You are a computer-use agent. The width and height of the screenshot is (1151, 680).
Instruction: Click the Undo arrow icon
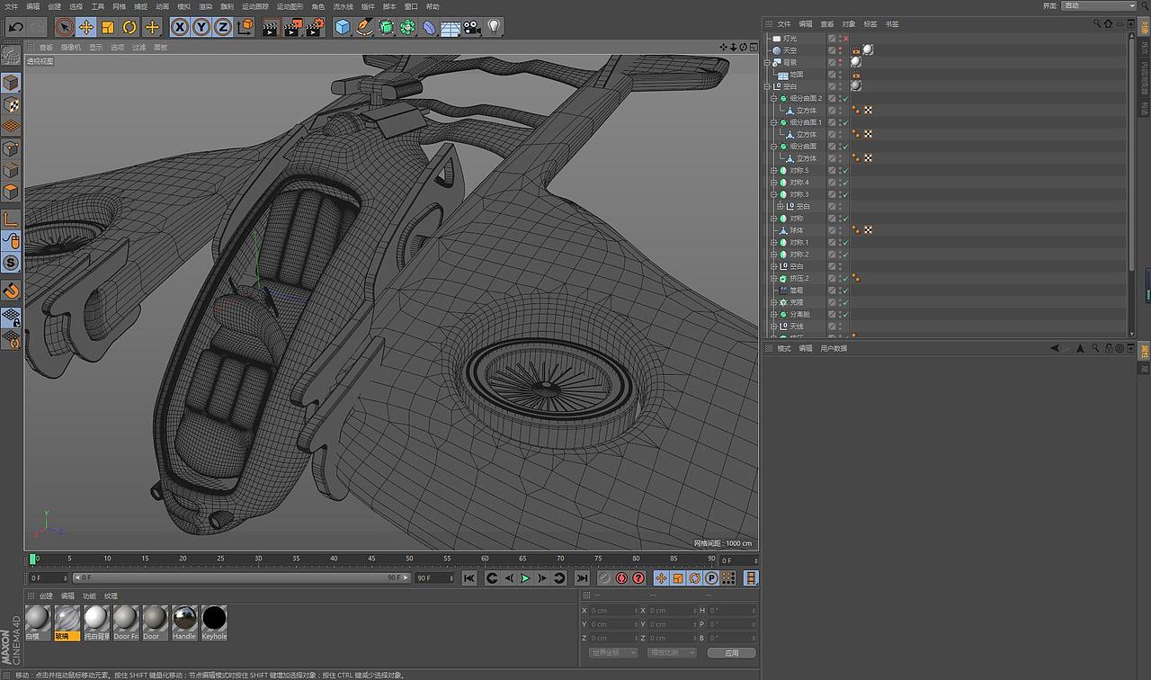pos(15,27)
